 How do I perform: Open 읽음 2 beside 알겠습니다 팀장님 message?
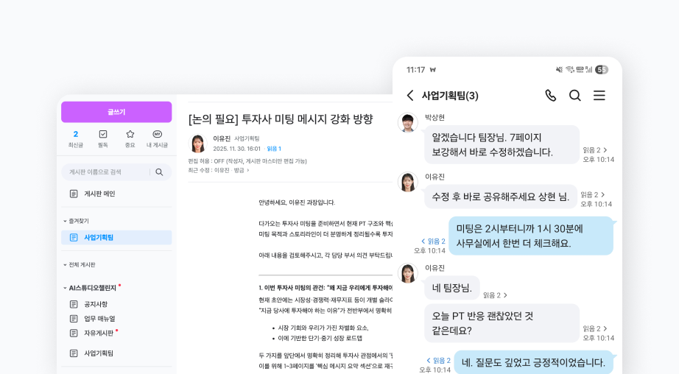click(595, 149)
